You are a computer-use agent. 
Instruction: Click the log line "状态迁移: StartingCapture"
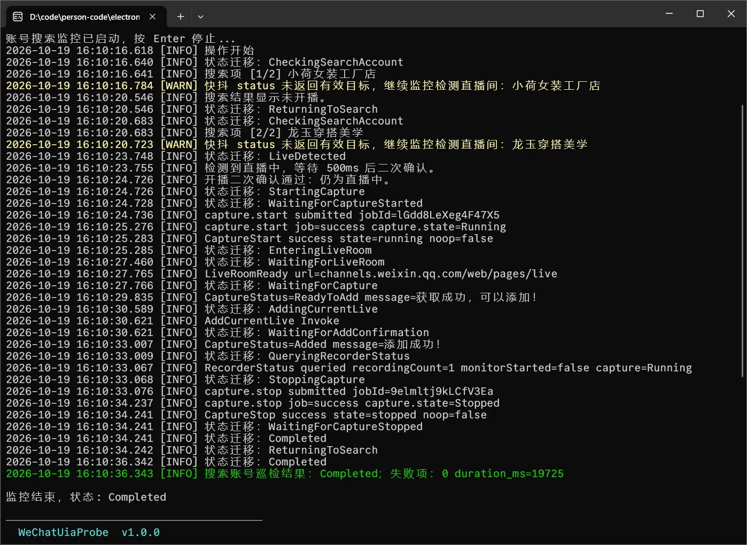[x=185, y=191]
